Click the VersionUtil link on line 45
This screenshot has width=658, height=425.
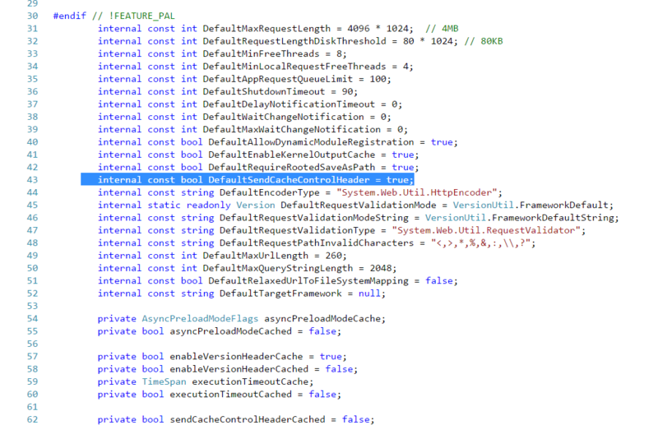pyautogui.click(x=483, y=205)
